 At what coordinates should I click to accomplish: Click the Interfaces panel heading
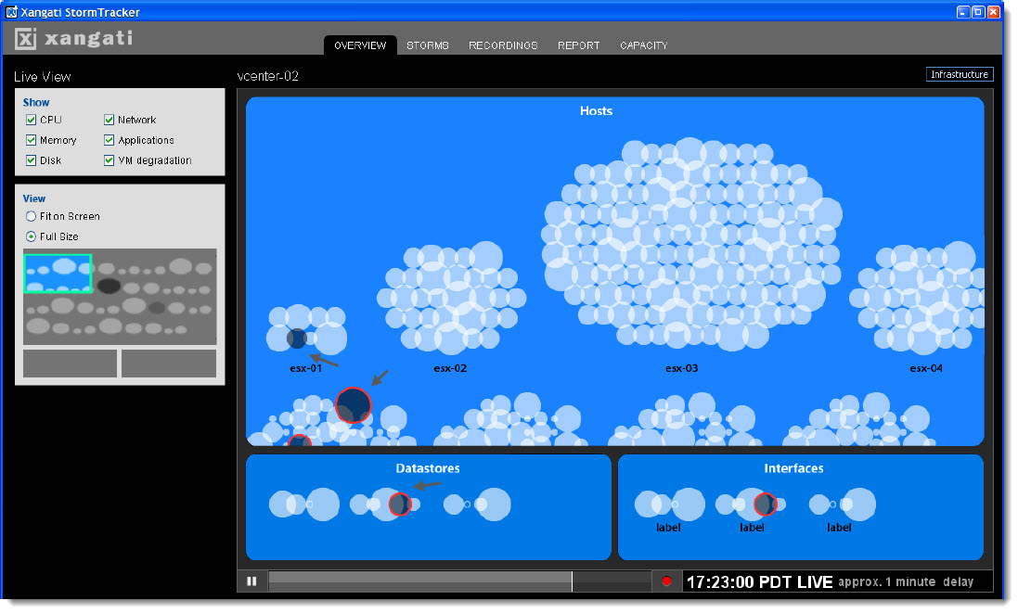793,468
